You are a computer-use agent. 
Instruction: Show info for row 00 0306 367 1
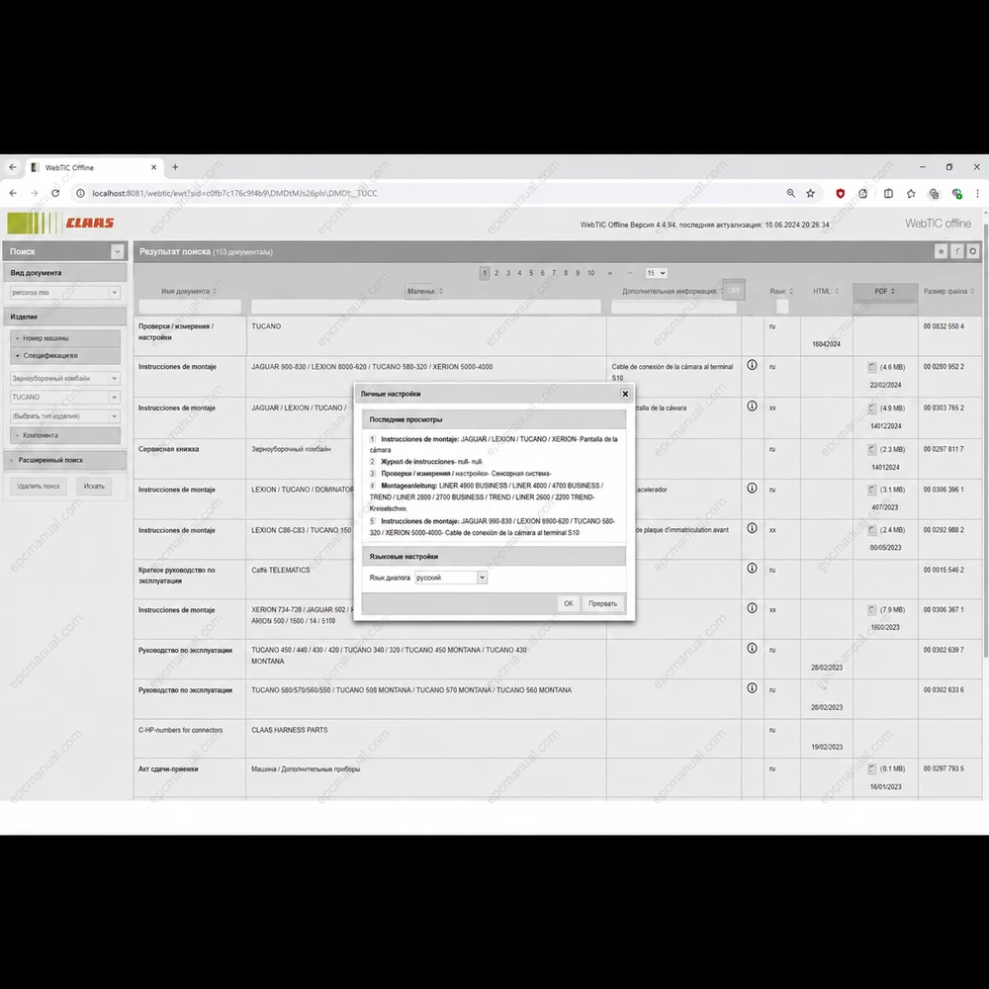point(752,608)
